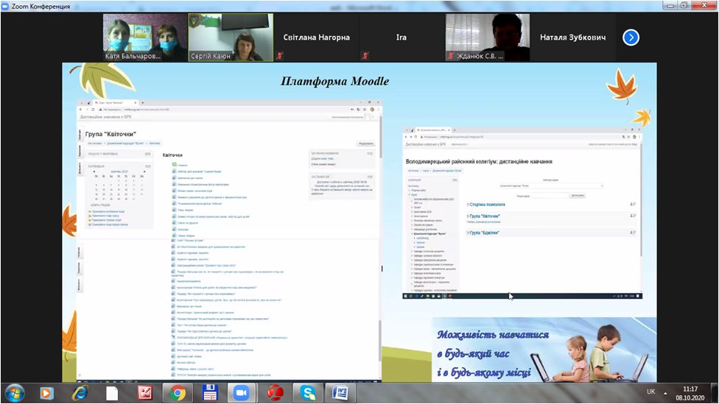Click muted microphone icon on Ira tile
Image resolution: width=719 pixels, height=404 pixels.
pos(365,56)
